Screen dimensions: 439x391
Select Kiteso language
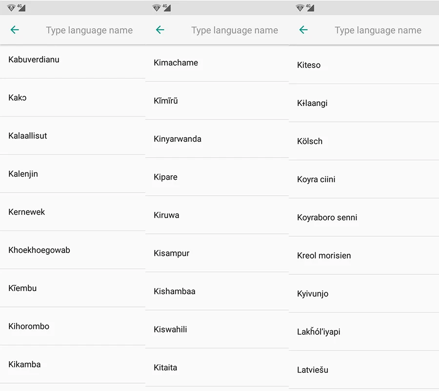[364, 65]
